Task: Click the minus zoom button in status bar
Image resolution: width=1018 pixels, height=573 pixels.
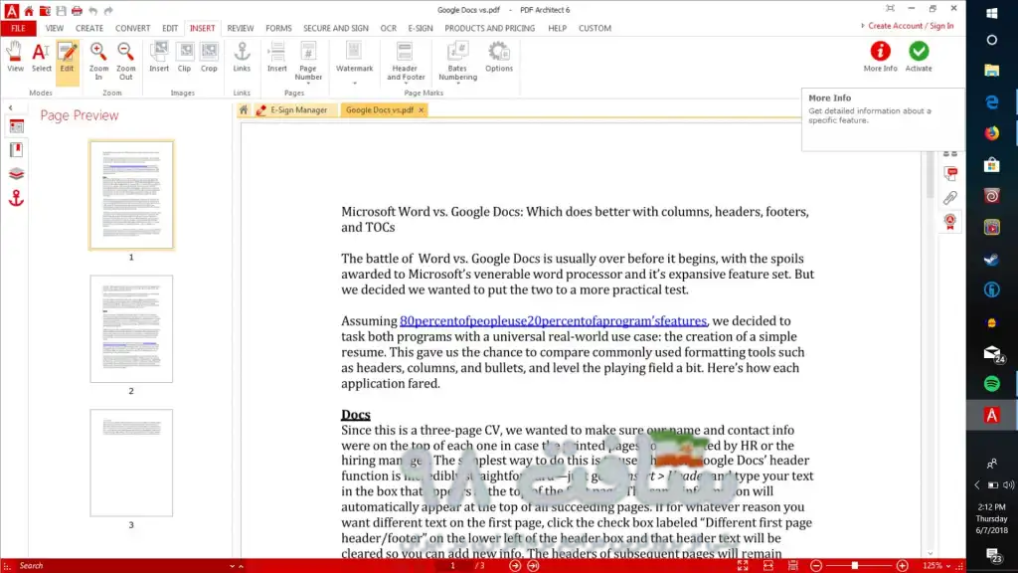Action: point(816,566)
